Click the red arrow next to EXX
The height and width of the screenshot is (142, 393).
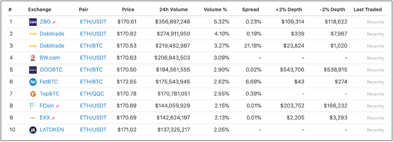click(x=53, y=118)
